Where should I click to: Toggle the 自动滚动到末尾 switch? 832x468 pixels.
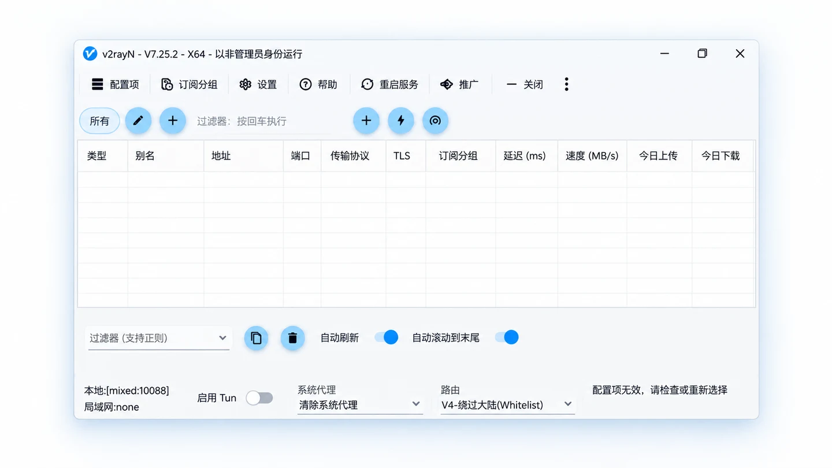pos(507,337)
